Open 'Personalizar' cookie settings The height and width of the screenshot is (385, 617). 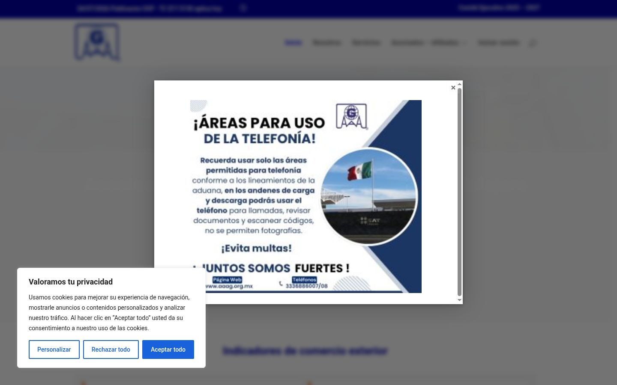coord(54,349)
